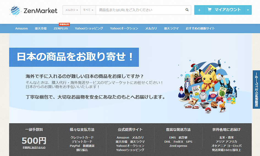This screenshot has height=156, width=260.
Task: Click メルカリ in the 公式提携サイト list
Action: [x=138, y=138]
